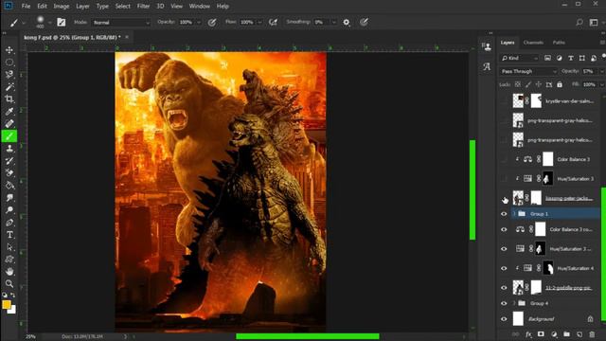Image resolution: width=606 pixels, height=341 pixels.
Task: Open the File menu
Action: (x=26, y=7)
